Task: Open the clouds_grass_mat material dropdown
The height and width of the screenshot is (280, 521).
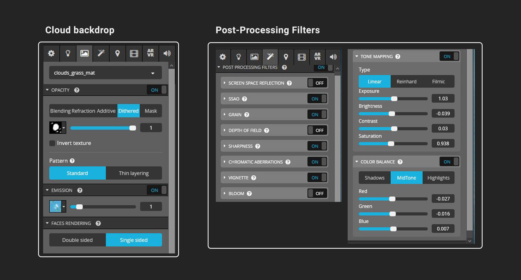Action: (105, 73)
